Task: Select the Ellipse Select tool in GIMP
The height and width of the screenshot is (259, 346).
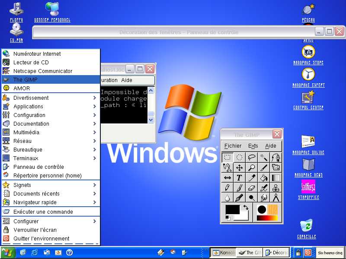Action: coord(240,157)
